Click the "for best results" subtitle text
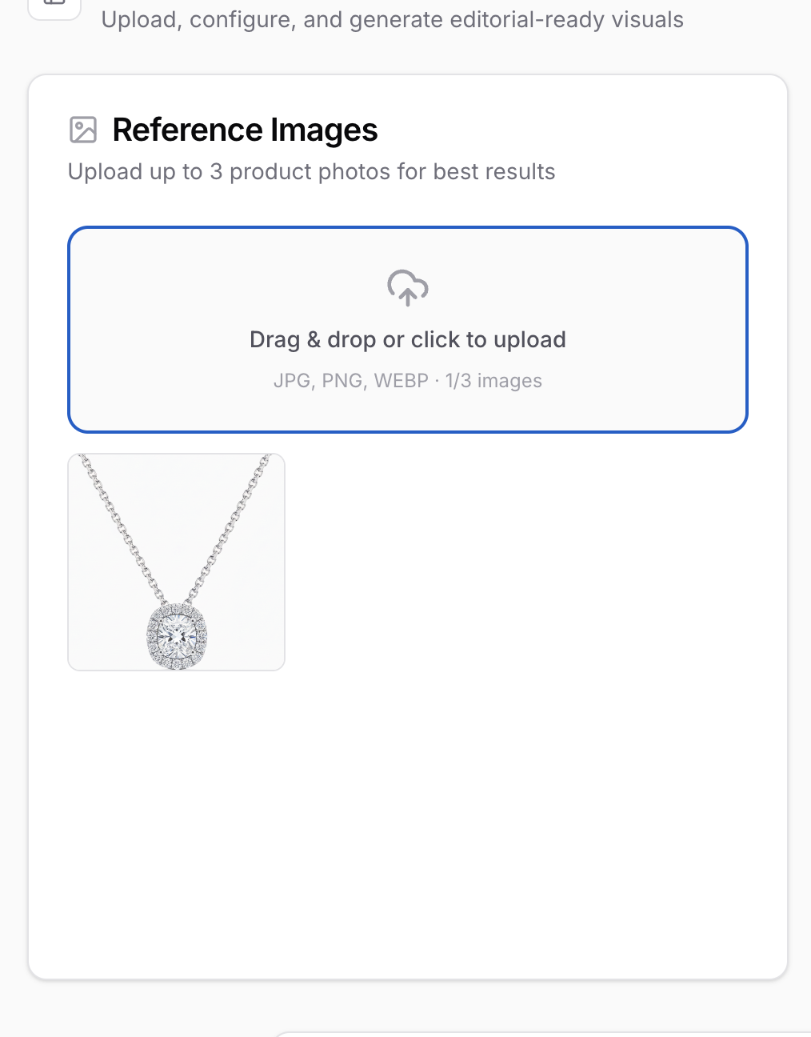 pos(494,172)
